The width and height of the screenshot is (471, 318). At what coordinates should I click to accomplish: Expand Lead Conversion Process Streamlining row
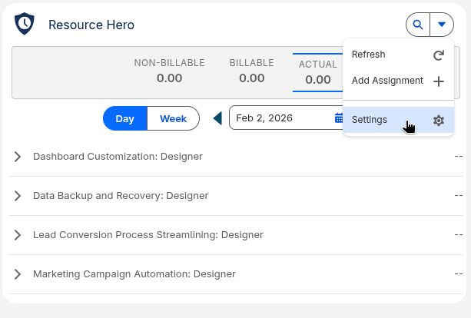[18, 235]
